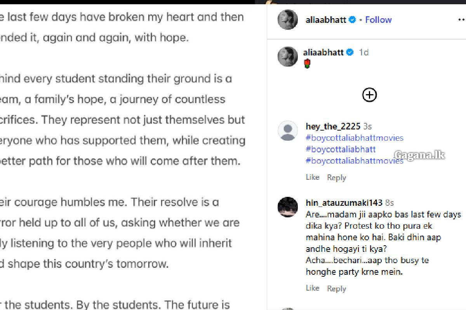The image size is (466, 310).
Task: Click the verified badge in caption row
Action: pos(349,52)
